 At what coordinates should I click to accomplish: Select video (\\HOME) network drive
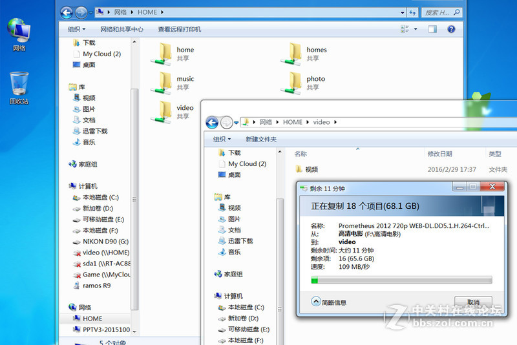click(x=101, y=253)
